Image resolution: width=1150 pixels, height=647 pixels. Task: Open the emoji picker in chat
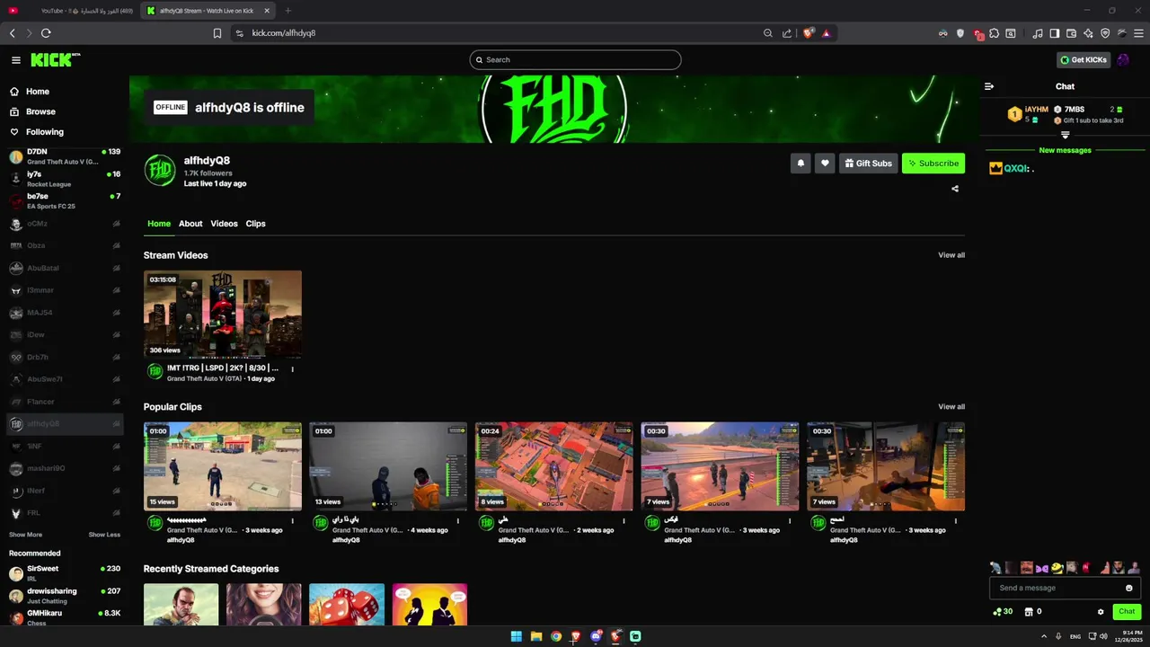(1129, 588)
